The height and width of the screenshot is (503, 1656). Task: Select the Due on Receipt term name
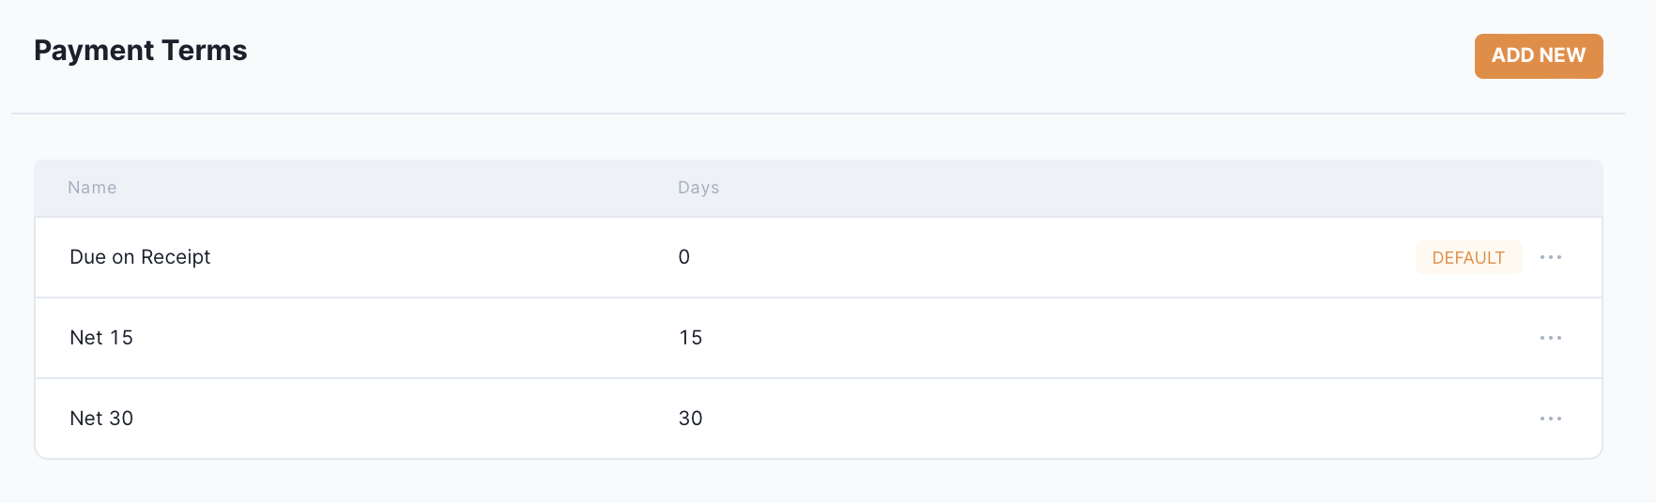click(x=140, y=257)
